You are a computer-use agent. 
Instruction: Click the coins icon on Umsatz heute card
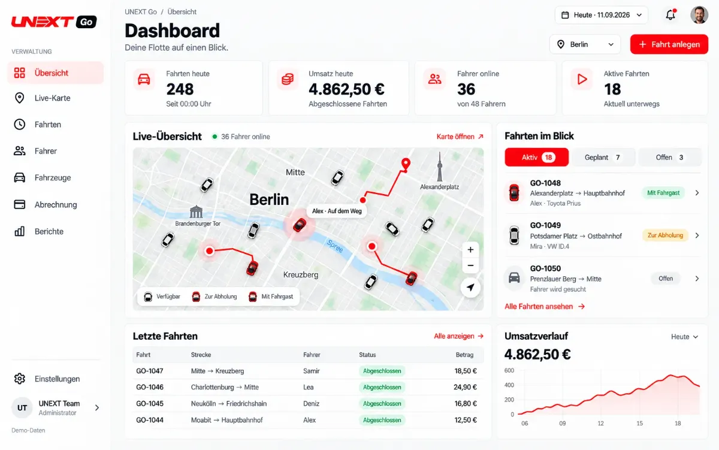click(288, 79)
